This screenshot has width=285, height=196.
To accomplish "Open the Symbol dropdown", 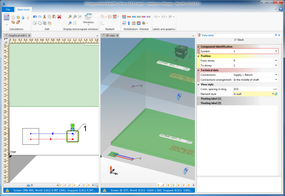I will tap(276, 51).
